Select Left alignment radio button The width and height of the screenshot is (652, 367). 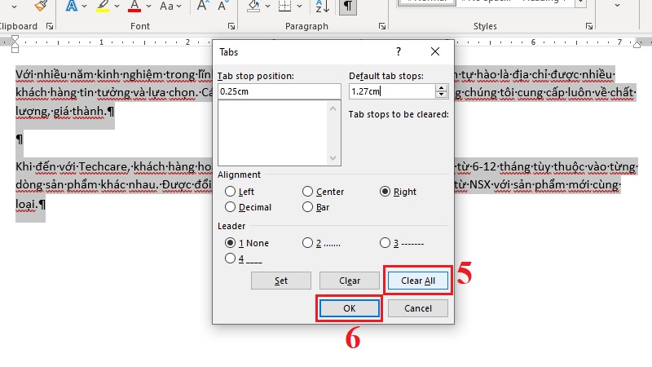[x=230, y=192]
